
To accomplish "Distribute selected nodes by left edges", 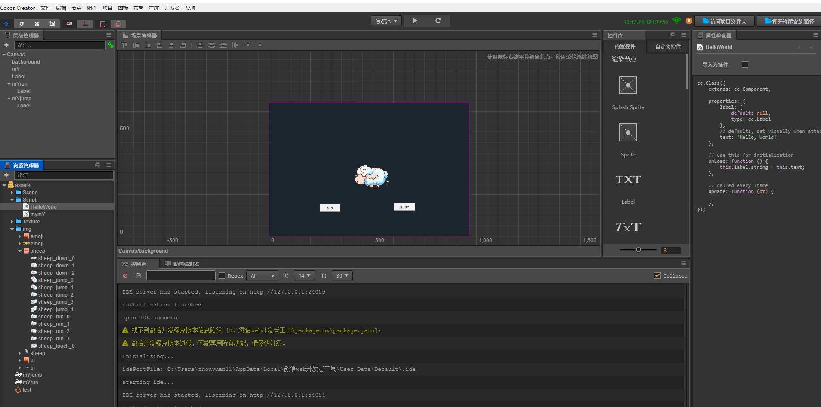I will pyautogui.click(x=235, y=45).
